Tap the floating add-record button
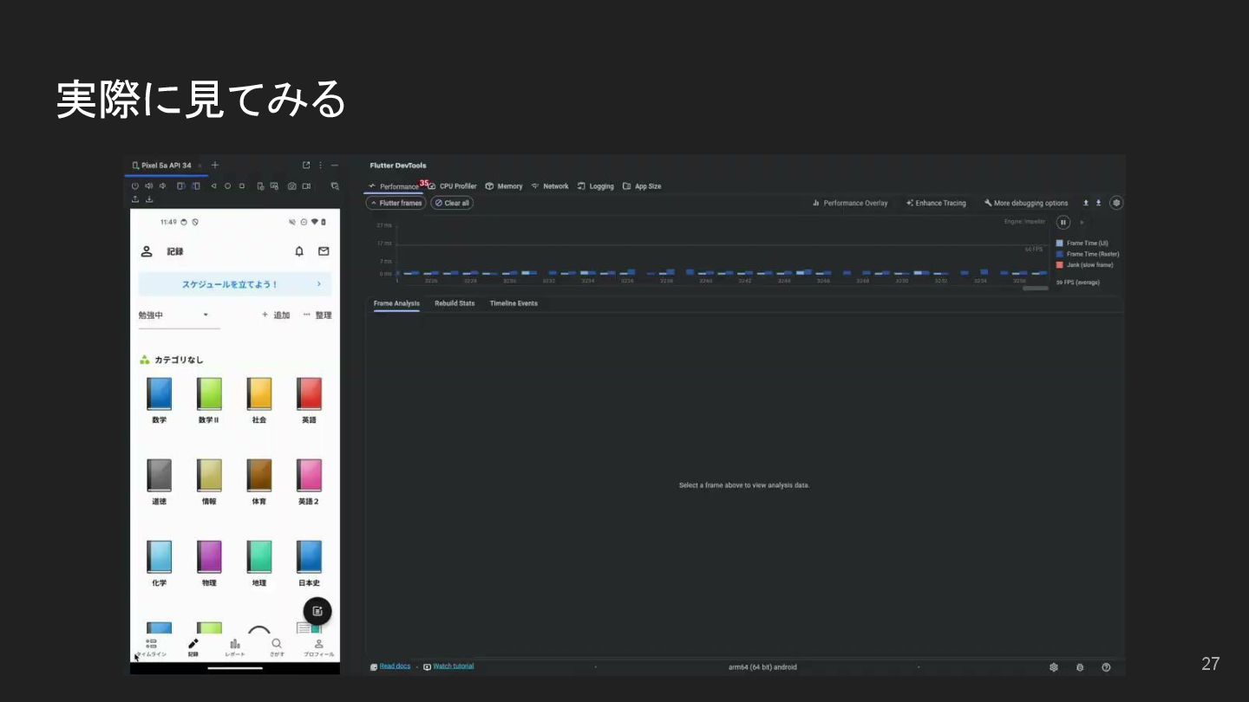This screenshot has height=702, width=1249. click(317, 611)
